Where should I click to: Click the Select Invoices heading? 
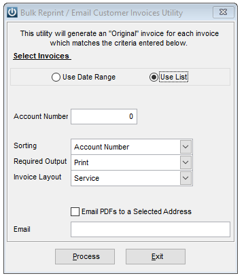pos(42,56)
